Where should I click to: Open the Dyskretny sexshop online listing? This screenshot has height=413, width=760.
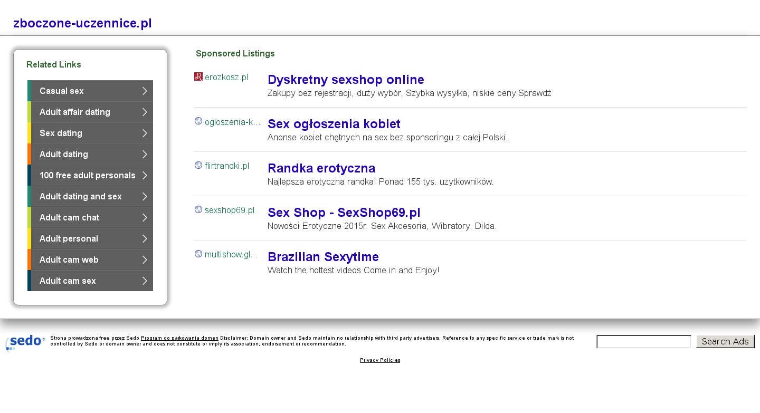(346, 80)
